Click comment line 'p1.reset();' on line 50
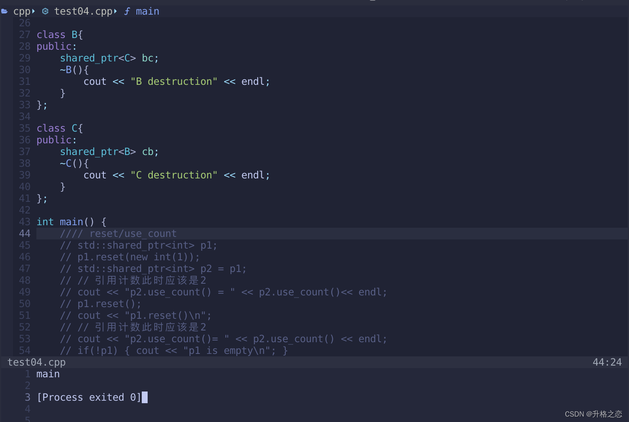This screenshot has width=629, height=422. click(100, 304)
